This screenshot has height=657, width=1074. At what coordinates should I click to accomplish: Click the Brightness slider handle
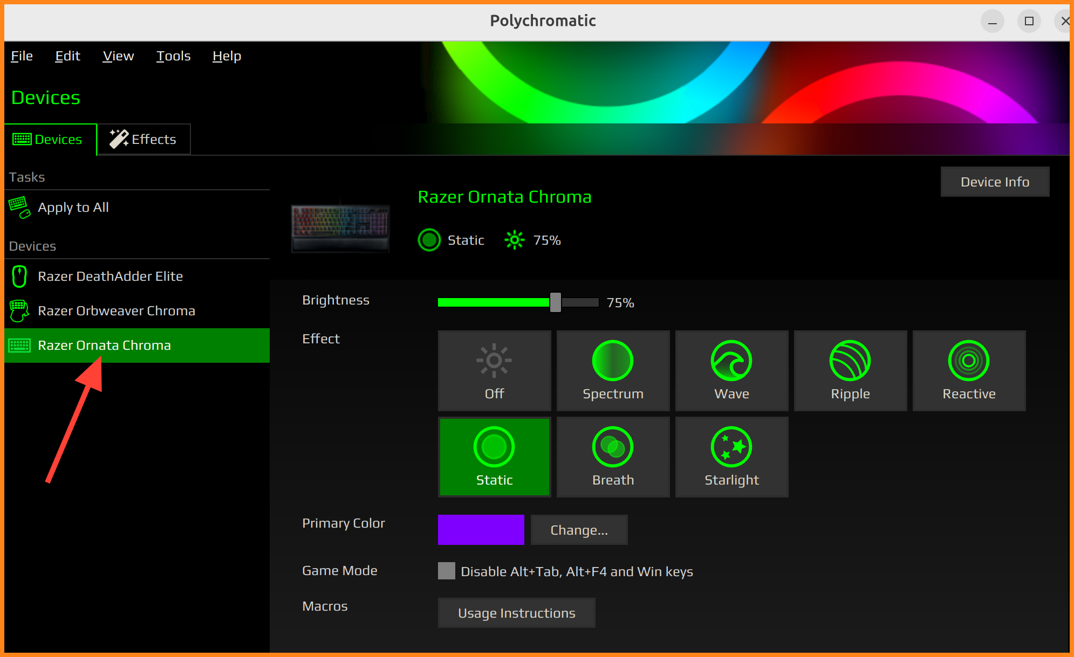tap(555, 302)
